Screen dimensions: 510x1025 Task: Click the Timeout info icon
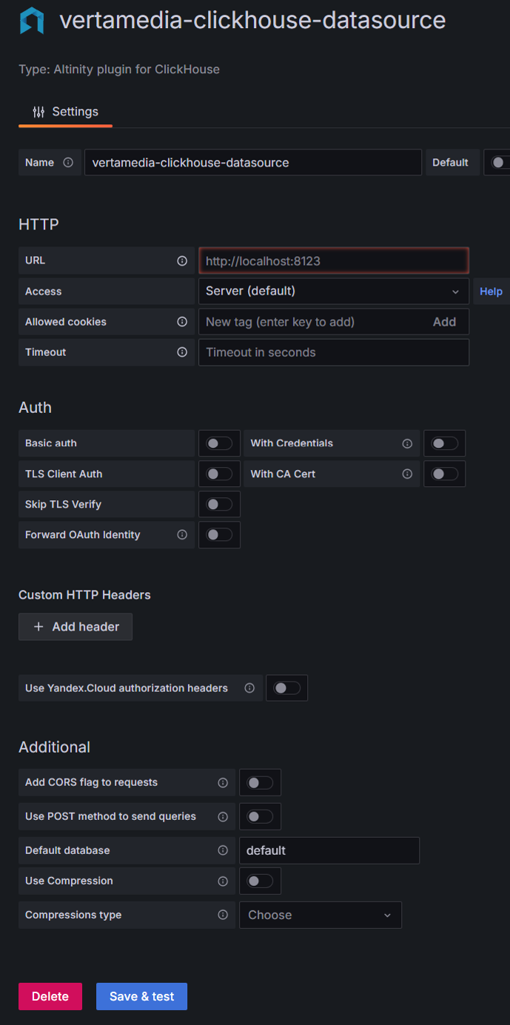tap(181, 352)
